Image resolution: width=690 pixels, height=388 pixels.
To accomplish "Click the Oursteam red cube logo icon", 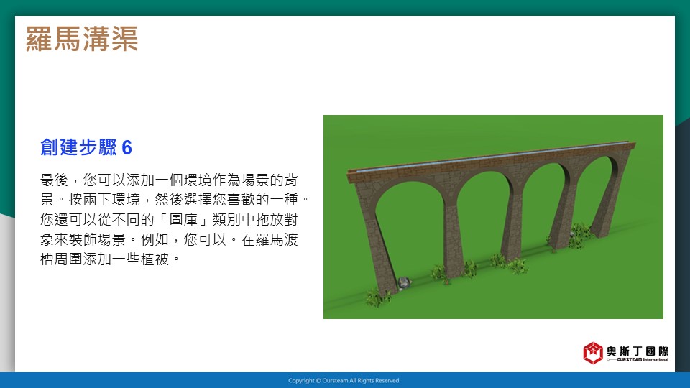I will click(x=593, y=353).
